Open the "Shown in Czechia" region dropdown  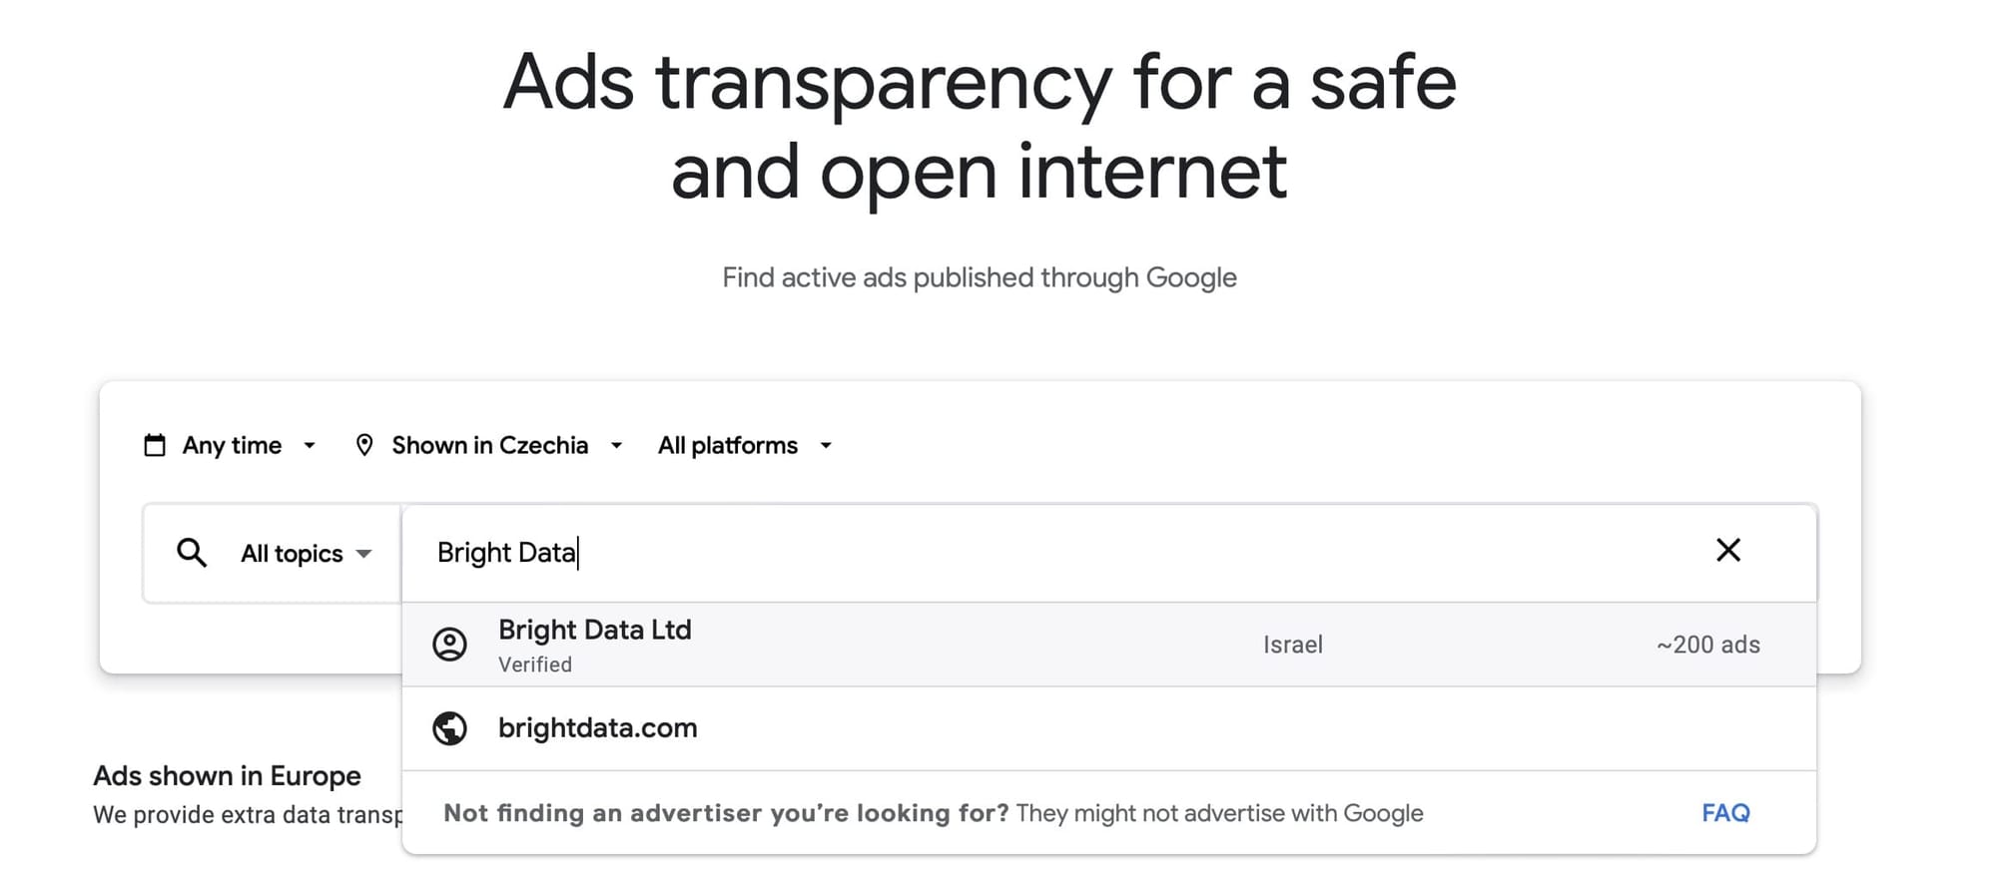click(489, 445)
